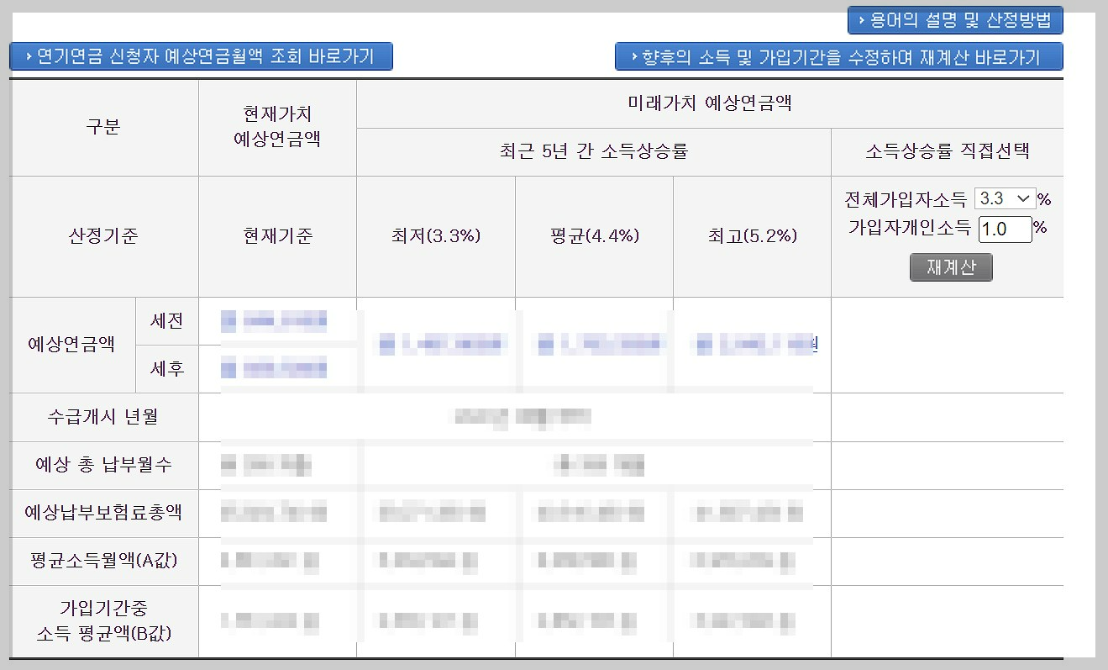Image resolution: width=1108 pixels, height=670 pixels.
Task: Open 전체가입자소득 rate dropdown showing 3.3
Action: [1005, 198]
